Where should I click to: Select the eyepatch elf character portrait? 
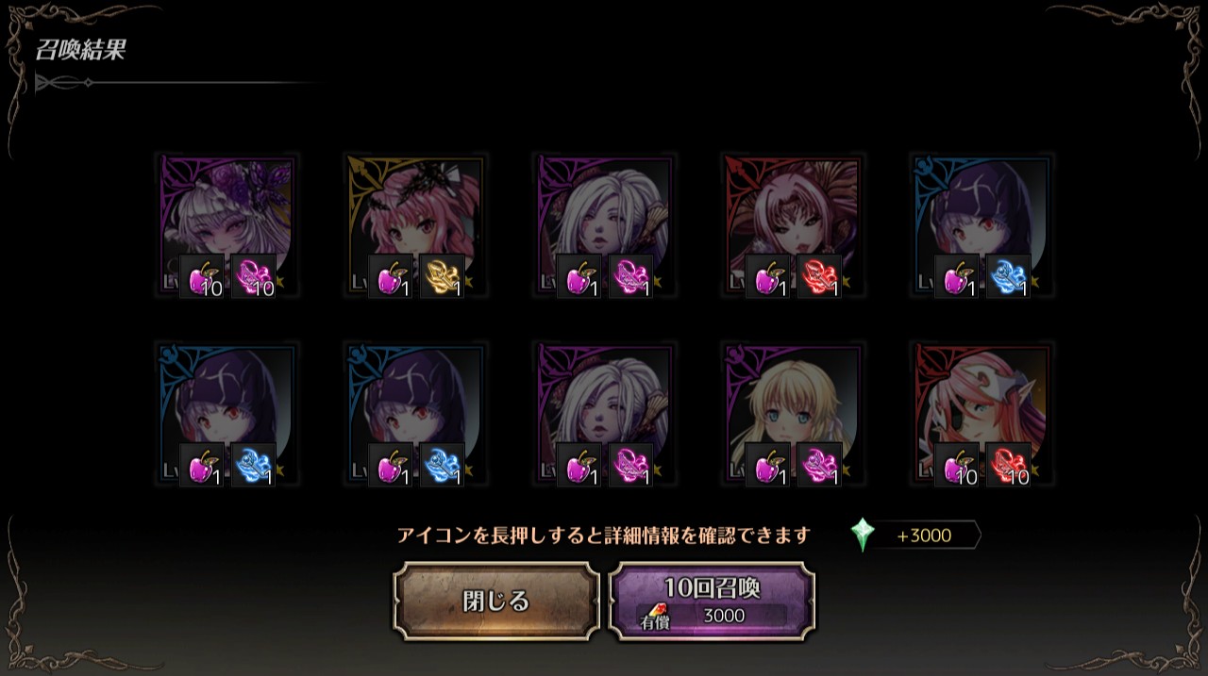[x=981, y=414]
